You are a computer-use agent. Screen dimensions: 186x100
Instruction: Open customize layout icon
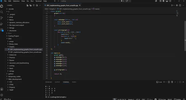[161, 1]
